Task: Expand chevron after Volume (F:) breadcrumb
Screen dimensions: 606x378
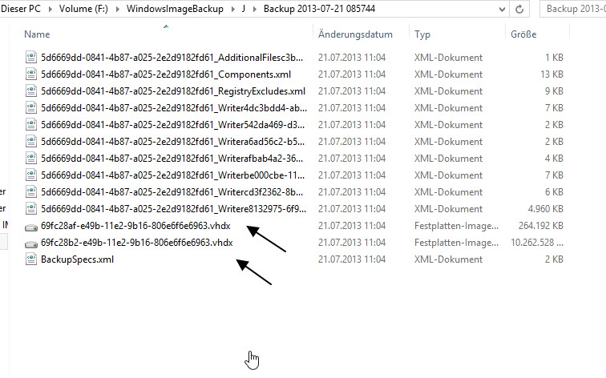Action: pos(118,9)
